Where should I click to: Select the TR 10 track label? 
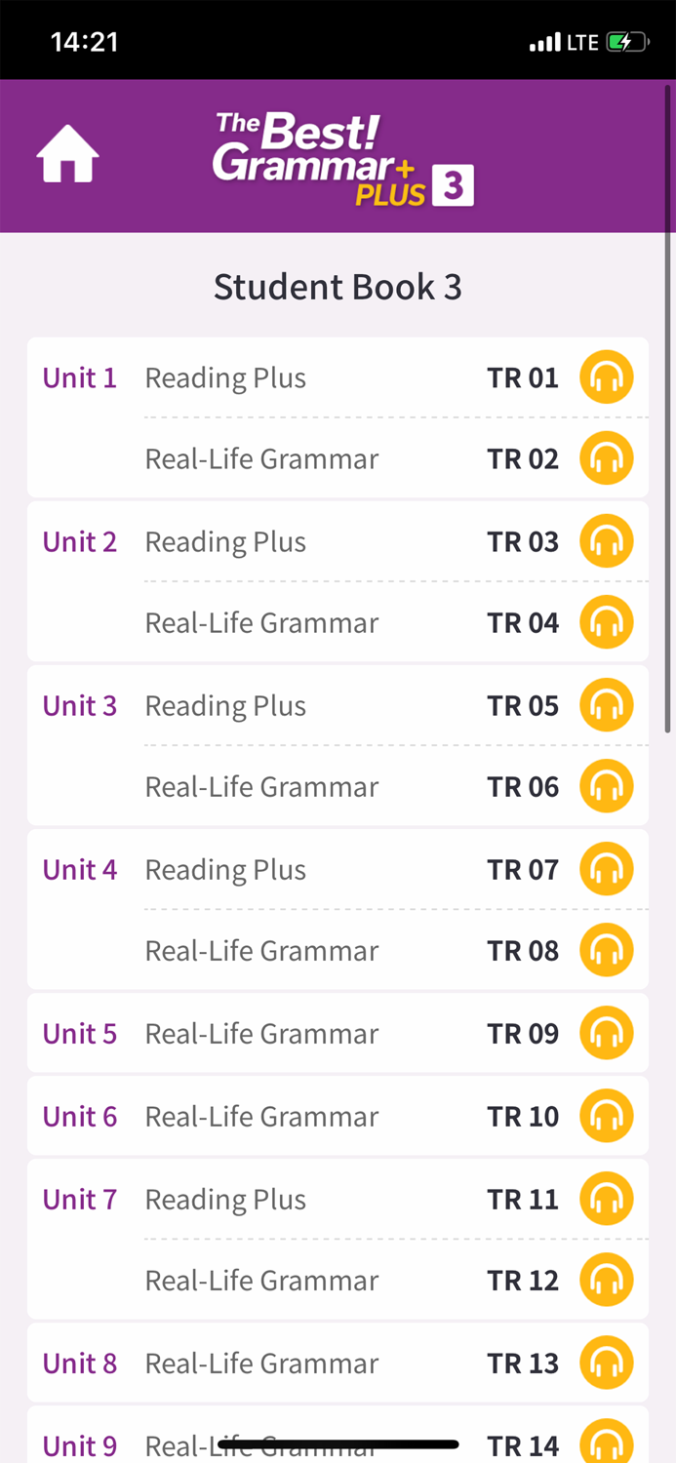click(524, 1116)
